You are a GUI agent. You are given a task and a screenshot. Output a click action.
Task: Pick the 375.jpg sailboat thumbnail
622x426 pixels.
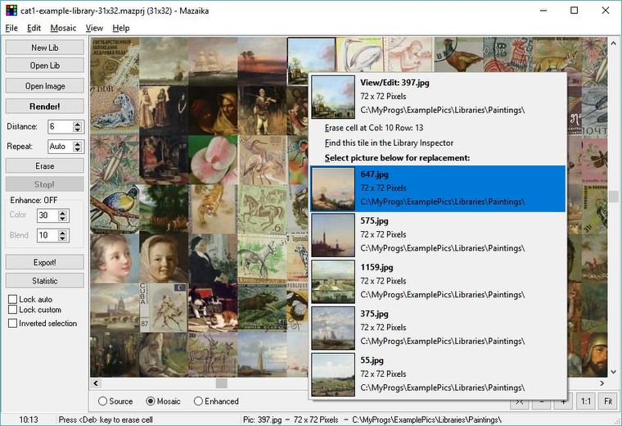point(333,328)
